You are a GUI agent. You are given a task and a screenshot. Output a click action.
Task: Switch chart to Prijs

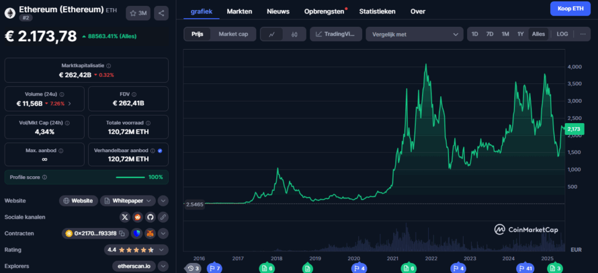click(x=197, y=34)
